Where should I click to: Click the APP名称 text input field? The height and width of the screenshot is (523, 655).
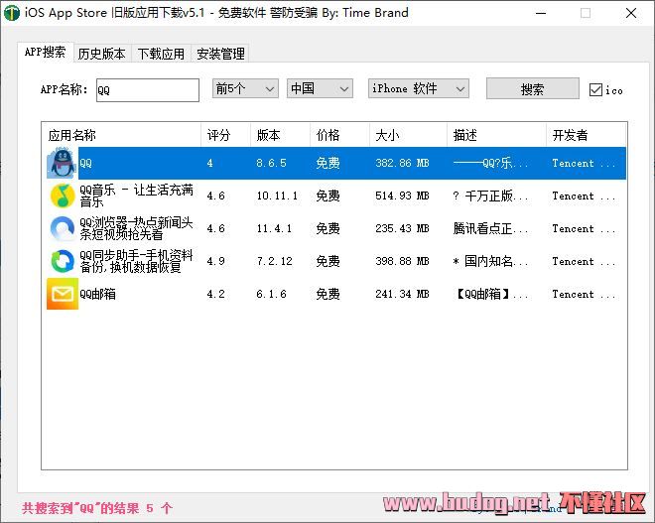(x=147, y=89)
